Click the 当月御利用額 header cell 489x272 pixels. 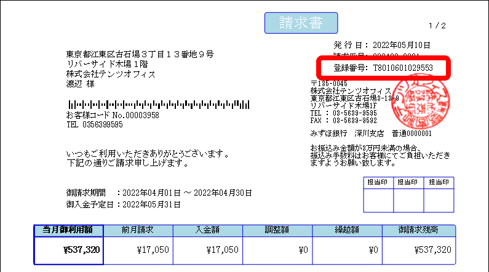coord(68,230)
